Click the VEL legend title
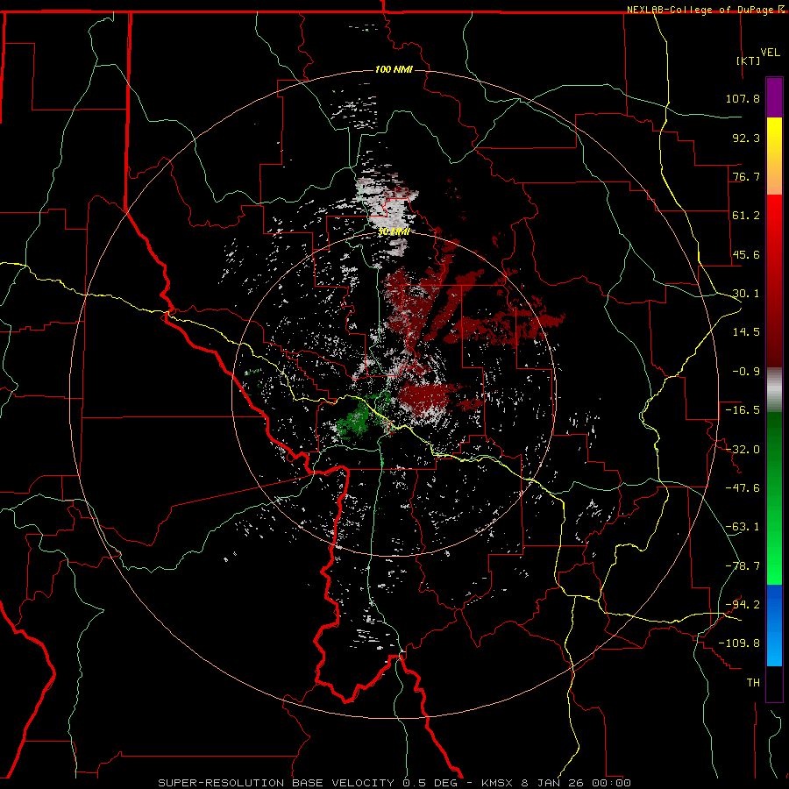The height and width of the screenshot is (789, 789). (x=770, y=53)
